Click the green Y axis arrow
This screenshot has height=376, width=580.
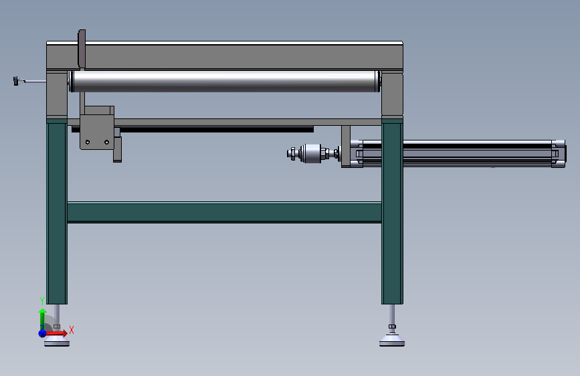coord(42,318)
